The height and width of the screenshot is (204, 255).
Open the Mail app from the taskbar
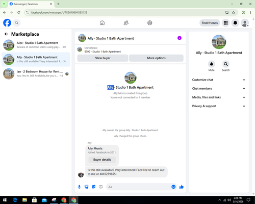[44, 200]
